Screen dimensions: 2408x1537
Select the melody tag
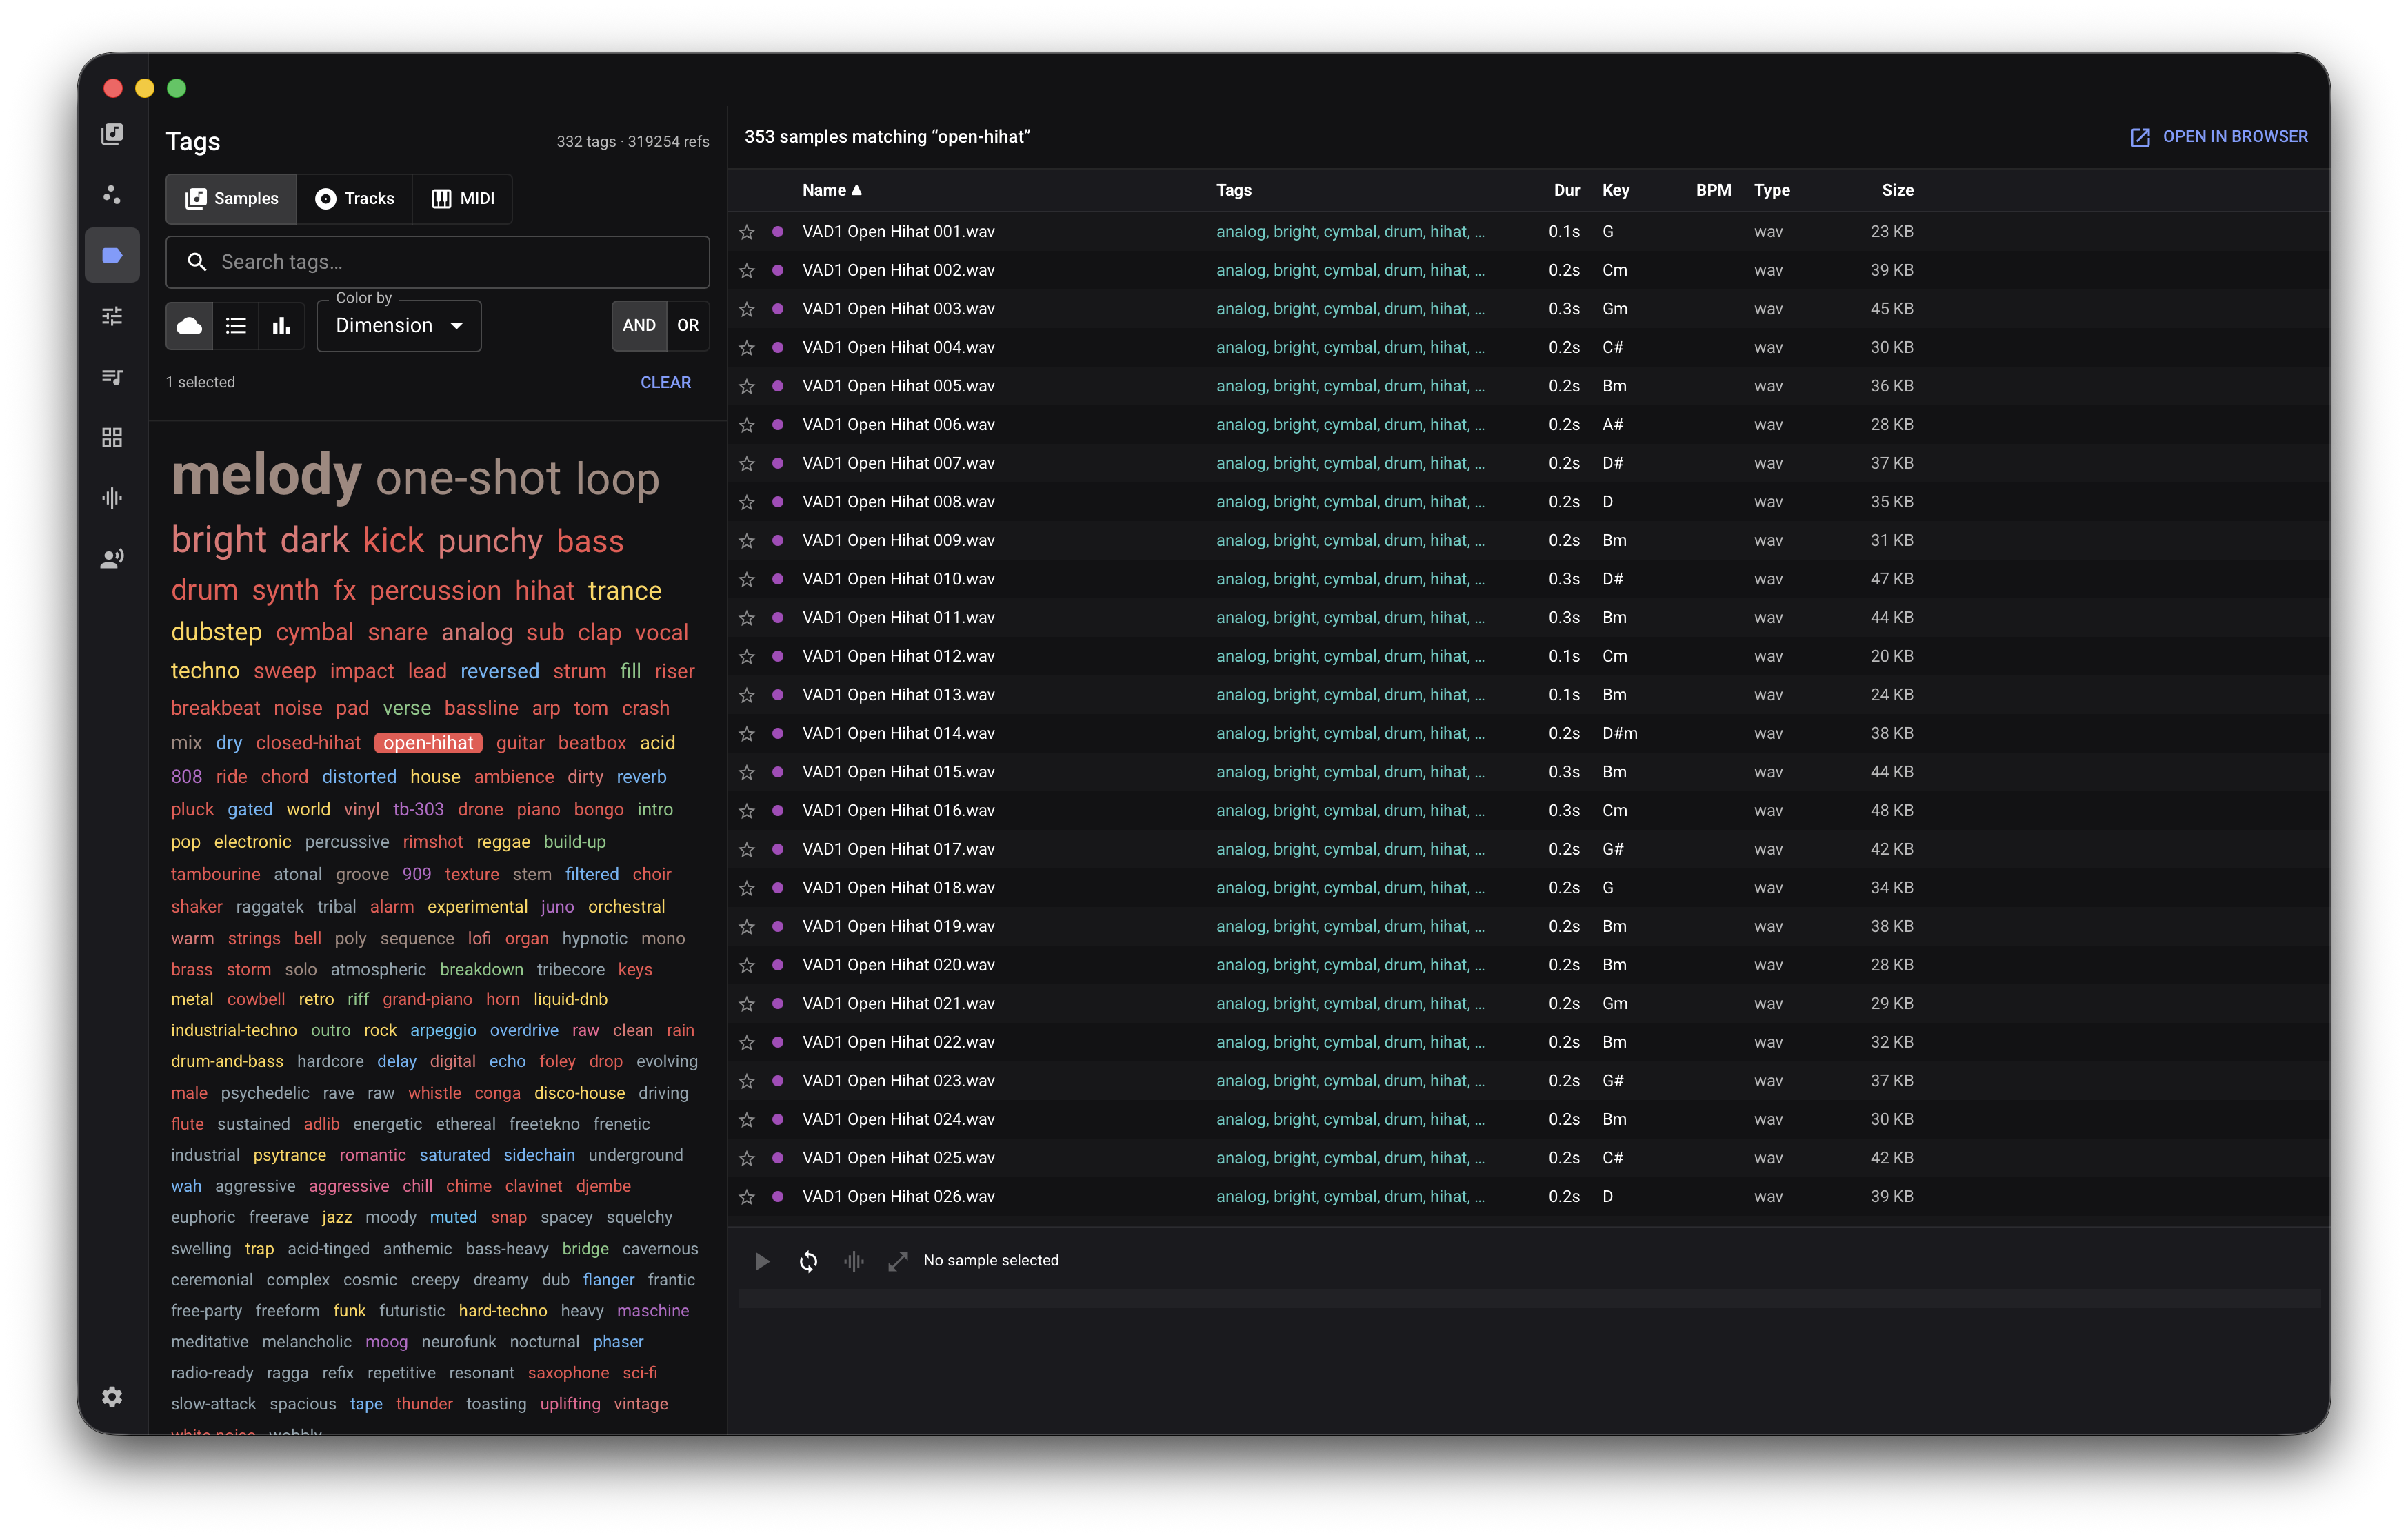tap(266, 475)
